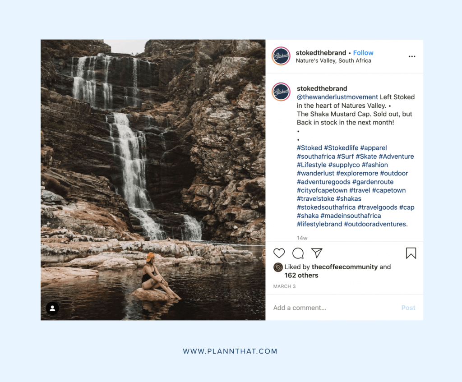Open the #madeinsouthafrica hashtag
The image size is (462, 382).
(x=351, y=216)
